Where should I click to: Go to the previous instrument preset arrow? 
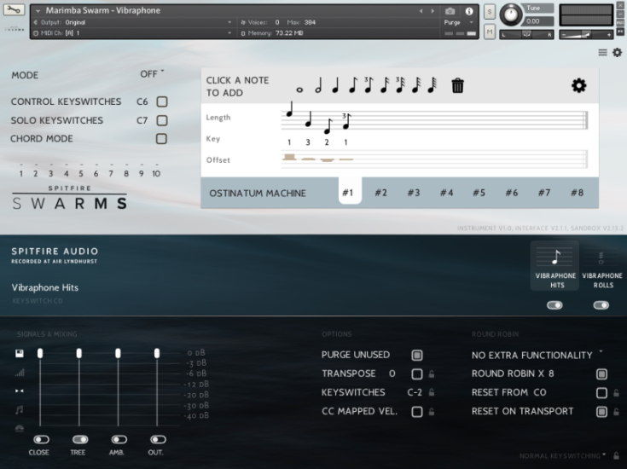point(421,11)
